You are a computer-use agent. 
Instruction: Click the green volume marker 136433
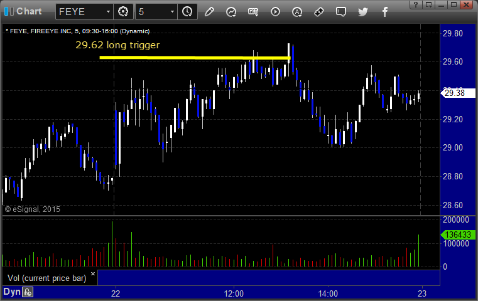pos(458,235)
